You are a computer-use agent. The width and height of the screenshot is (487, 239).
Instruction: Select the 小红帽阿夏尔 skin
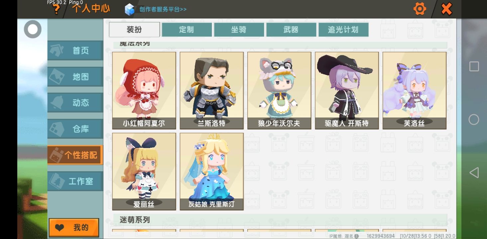pos(144,90)
